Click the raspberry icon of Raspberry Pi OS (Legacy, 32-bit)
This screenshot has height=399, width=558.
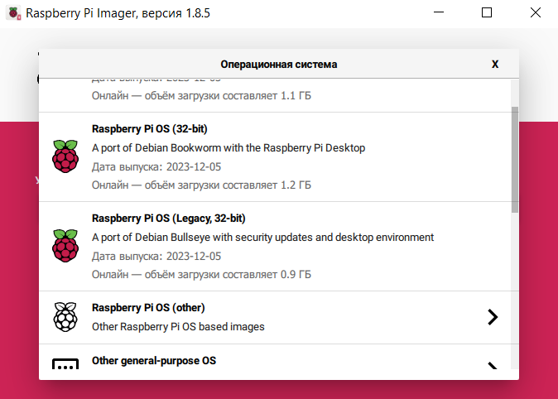click(x=65, y=246)
